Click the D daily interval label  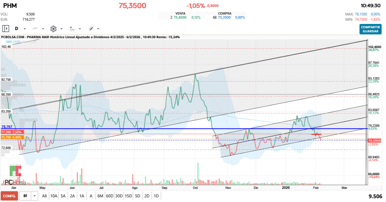point(17,29)
